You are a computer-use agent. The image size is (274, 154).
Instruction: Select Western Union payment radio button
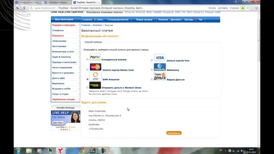click(87, 87)
